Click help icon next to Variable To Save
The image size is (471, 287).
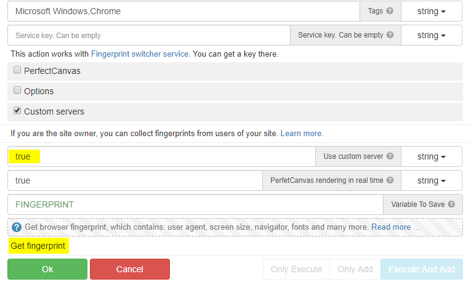(x=451, y=204)
